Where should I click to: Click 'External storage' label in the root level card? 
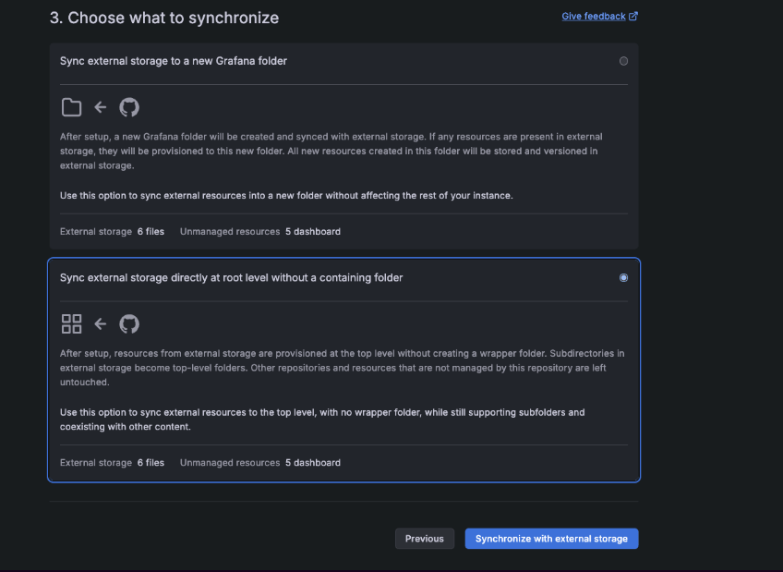pyautogui.click(x=96, y=463)
